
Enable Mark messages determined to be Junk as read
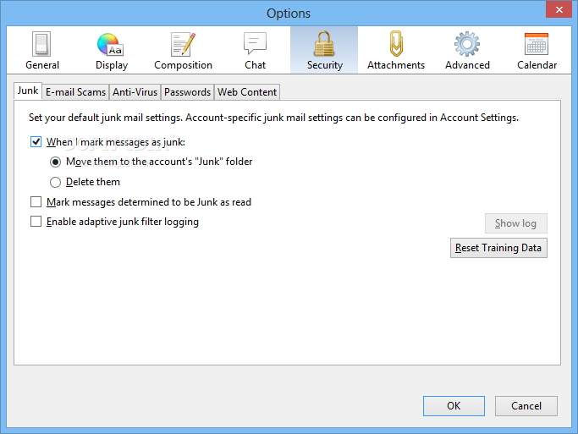point(36,202)
